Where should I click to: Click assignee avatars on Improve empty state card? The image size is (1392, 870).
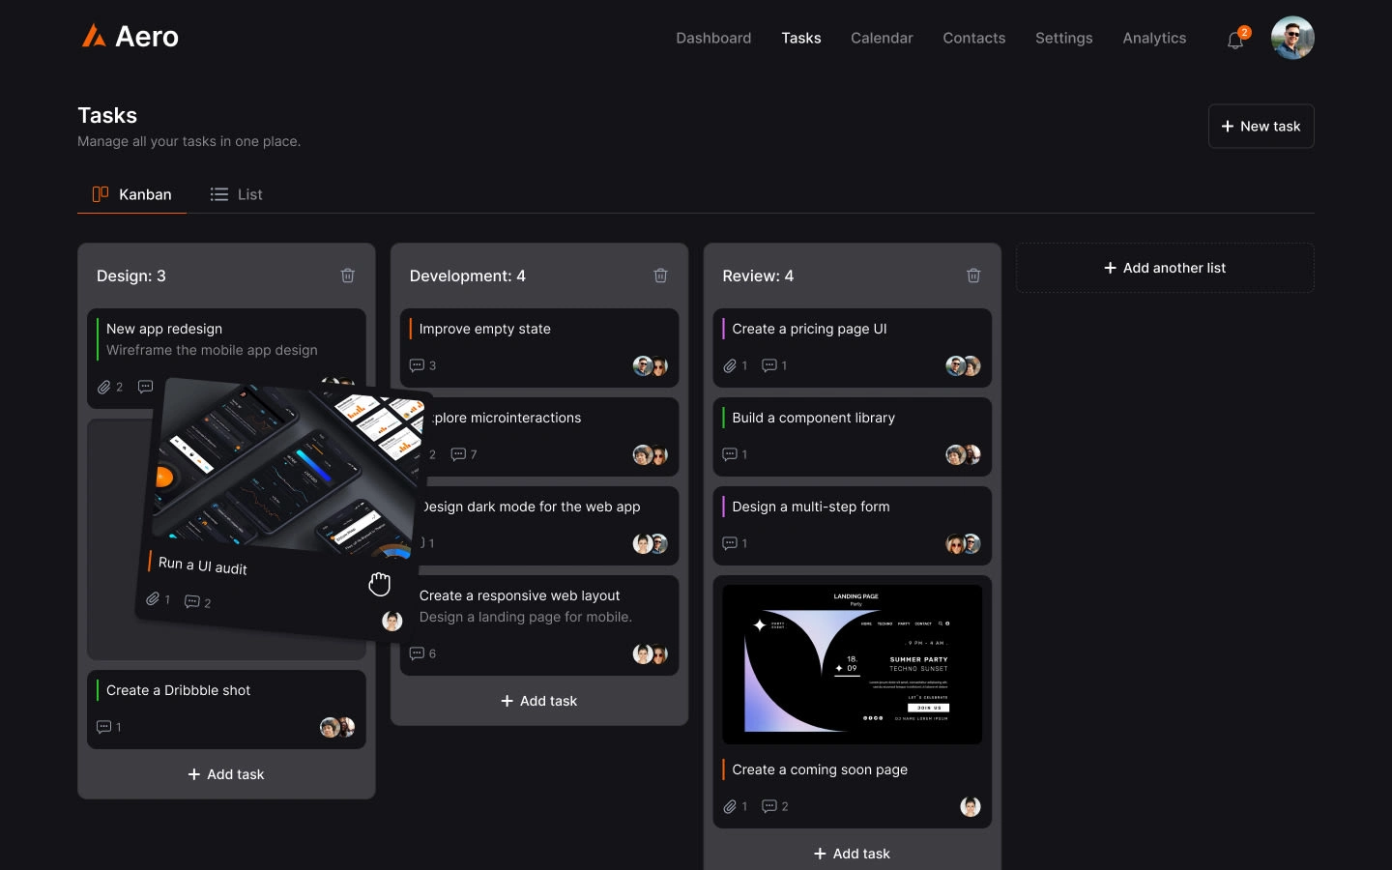pyautogui.click(x=651, y=365)
